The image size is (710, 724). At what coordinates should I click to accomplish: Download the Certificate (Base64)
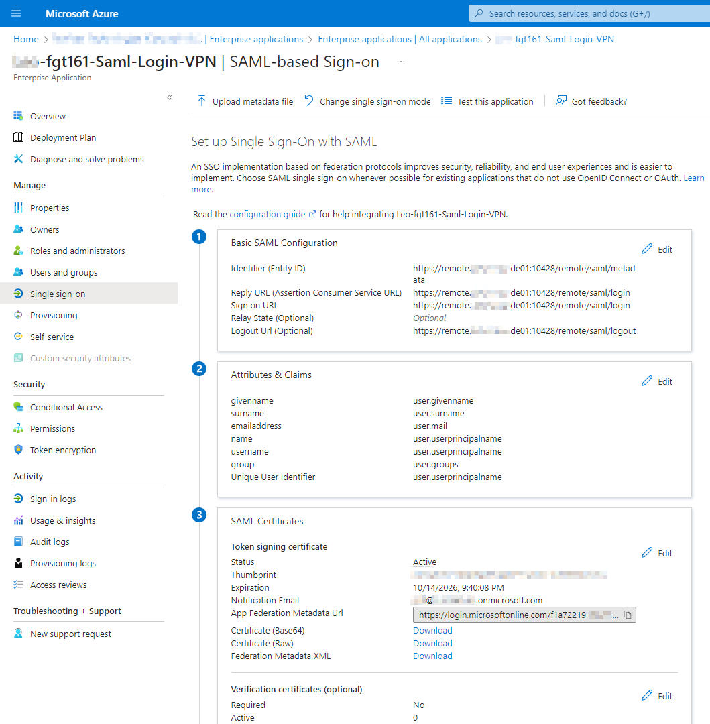(432, 630)
